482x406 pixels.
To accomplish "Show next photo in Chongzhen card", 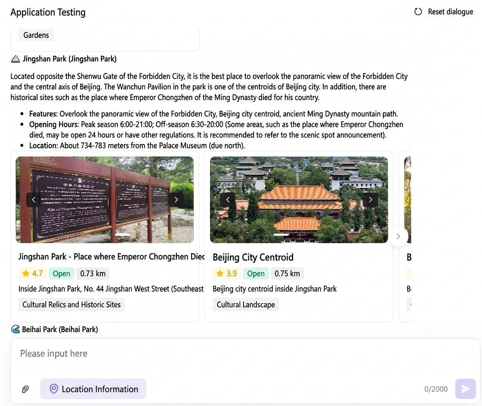I will coord(176,200).
